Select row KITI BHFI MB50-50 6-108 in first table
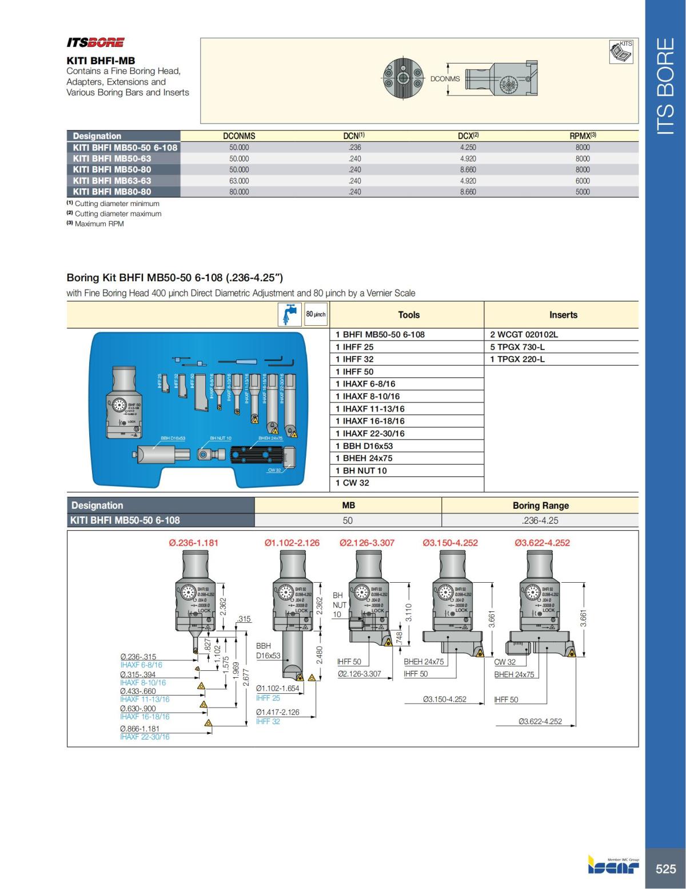 pyautogui.click(x=353, y=147)
